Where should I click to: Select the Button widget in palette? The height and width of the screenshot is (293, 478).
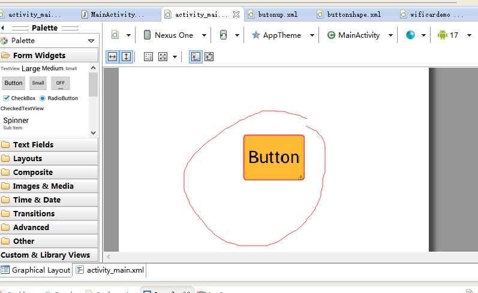13,83
